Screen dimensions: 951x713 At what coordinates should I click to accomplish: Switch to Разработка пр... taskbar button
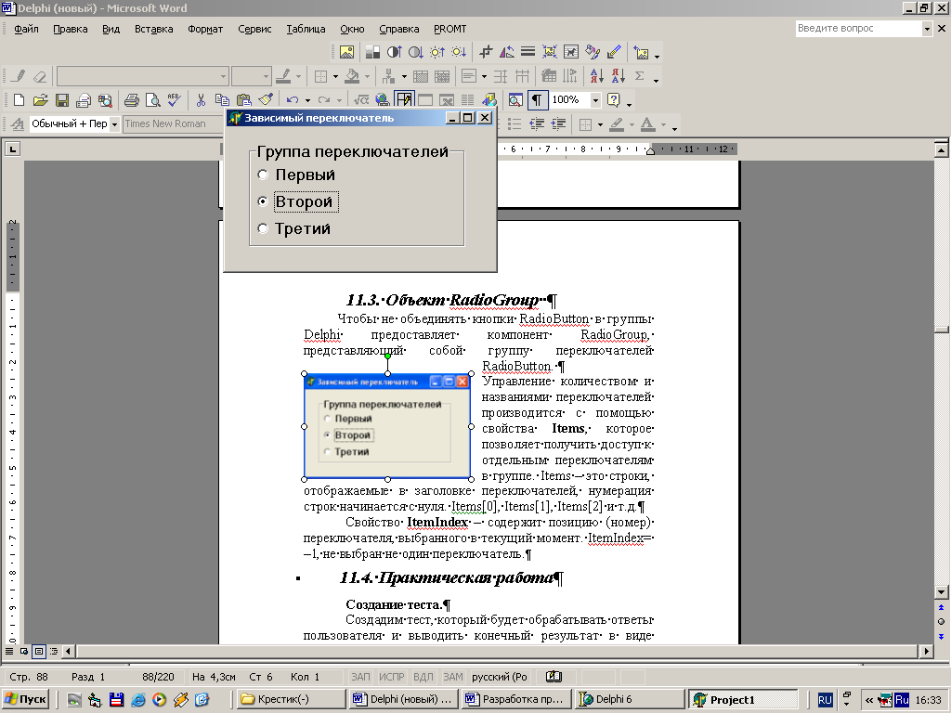[515, 700]
